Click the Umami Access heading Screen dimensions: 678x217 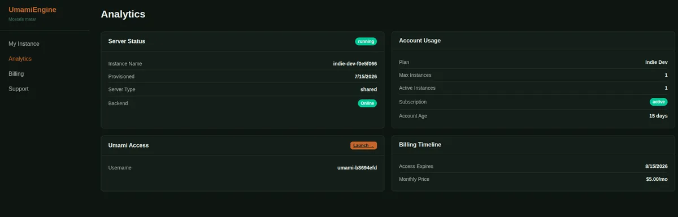tap(128, 145)
